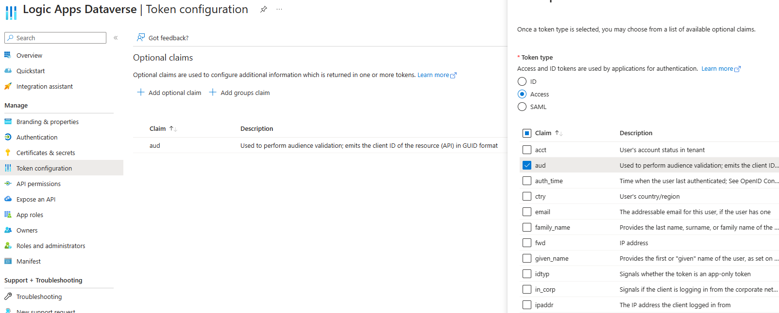Click the Manifest icon
This screenshot has width=779, height=313.
(x=8, y=261)
